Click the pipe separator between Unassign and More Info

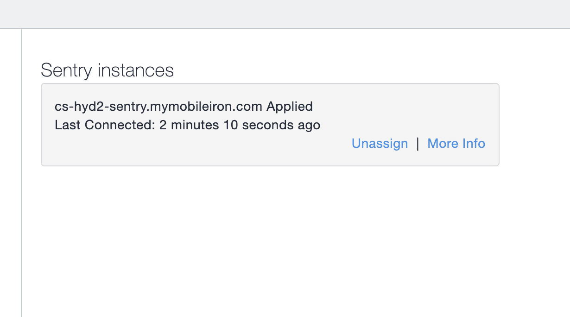click(418, 144)
